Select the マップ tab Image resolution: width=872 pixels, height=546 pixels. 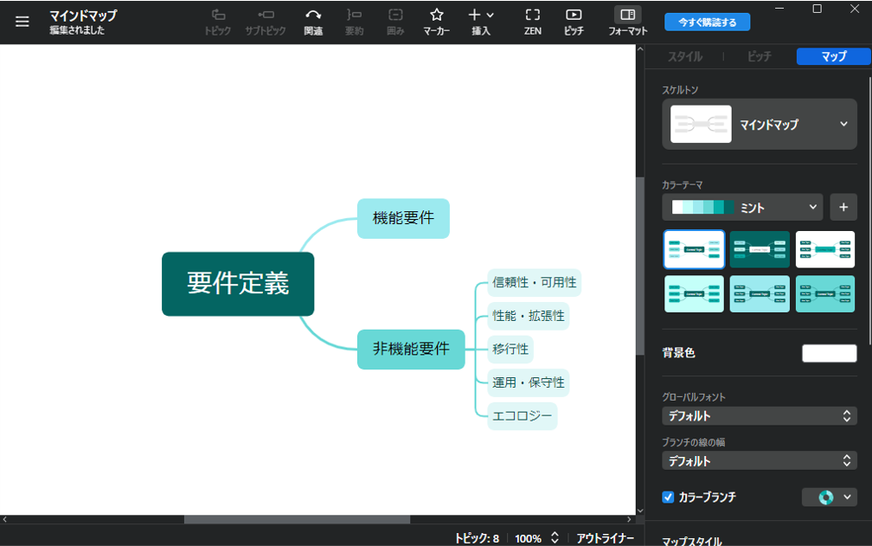coord(833,56)
